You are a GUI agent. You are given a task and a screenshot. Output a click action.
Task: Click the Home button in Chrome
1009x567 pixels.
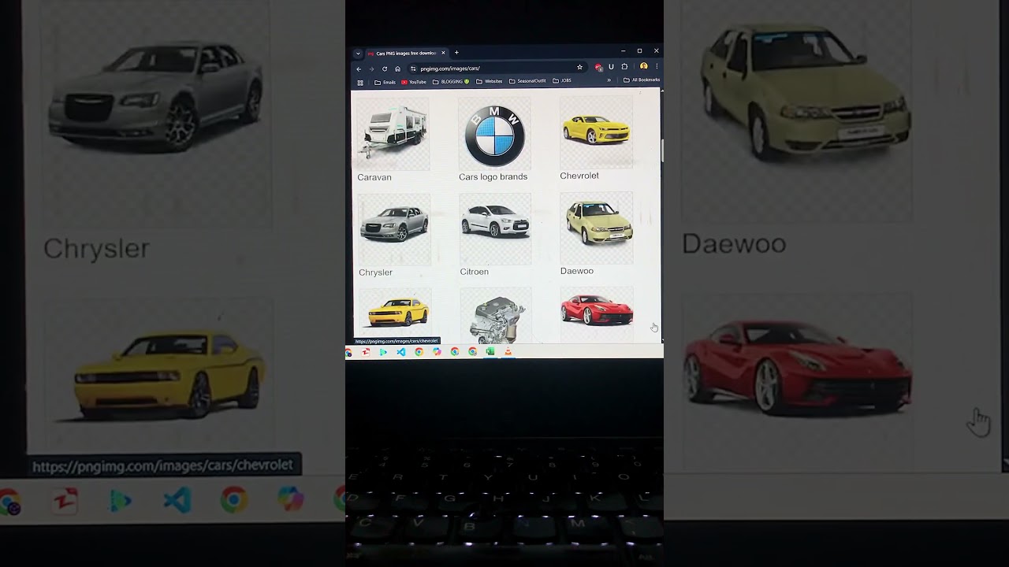[x=397, y=69]
